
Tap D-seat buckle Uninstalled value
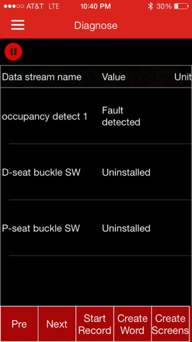[126, 172]
